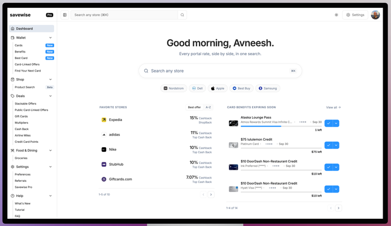Open adidas favorite store row
The image size is (391, 226).
pyautogui.click(x=156, y=134)
